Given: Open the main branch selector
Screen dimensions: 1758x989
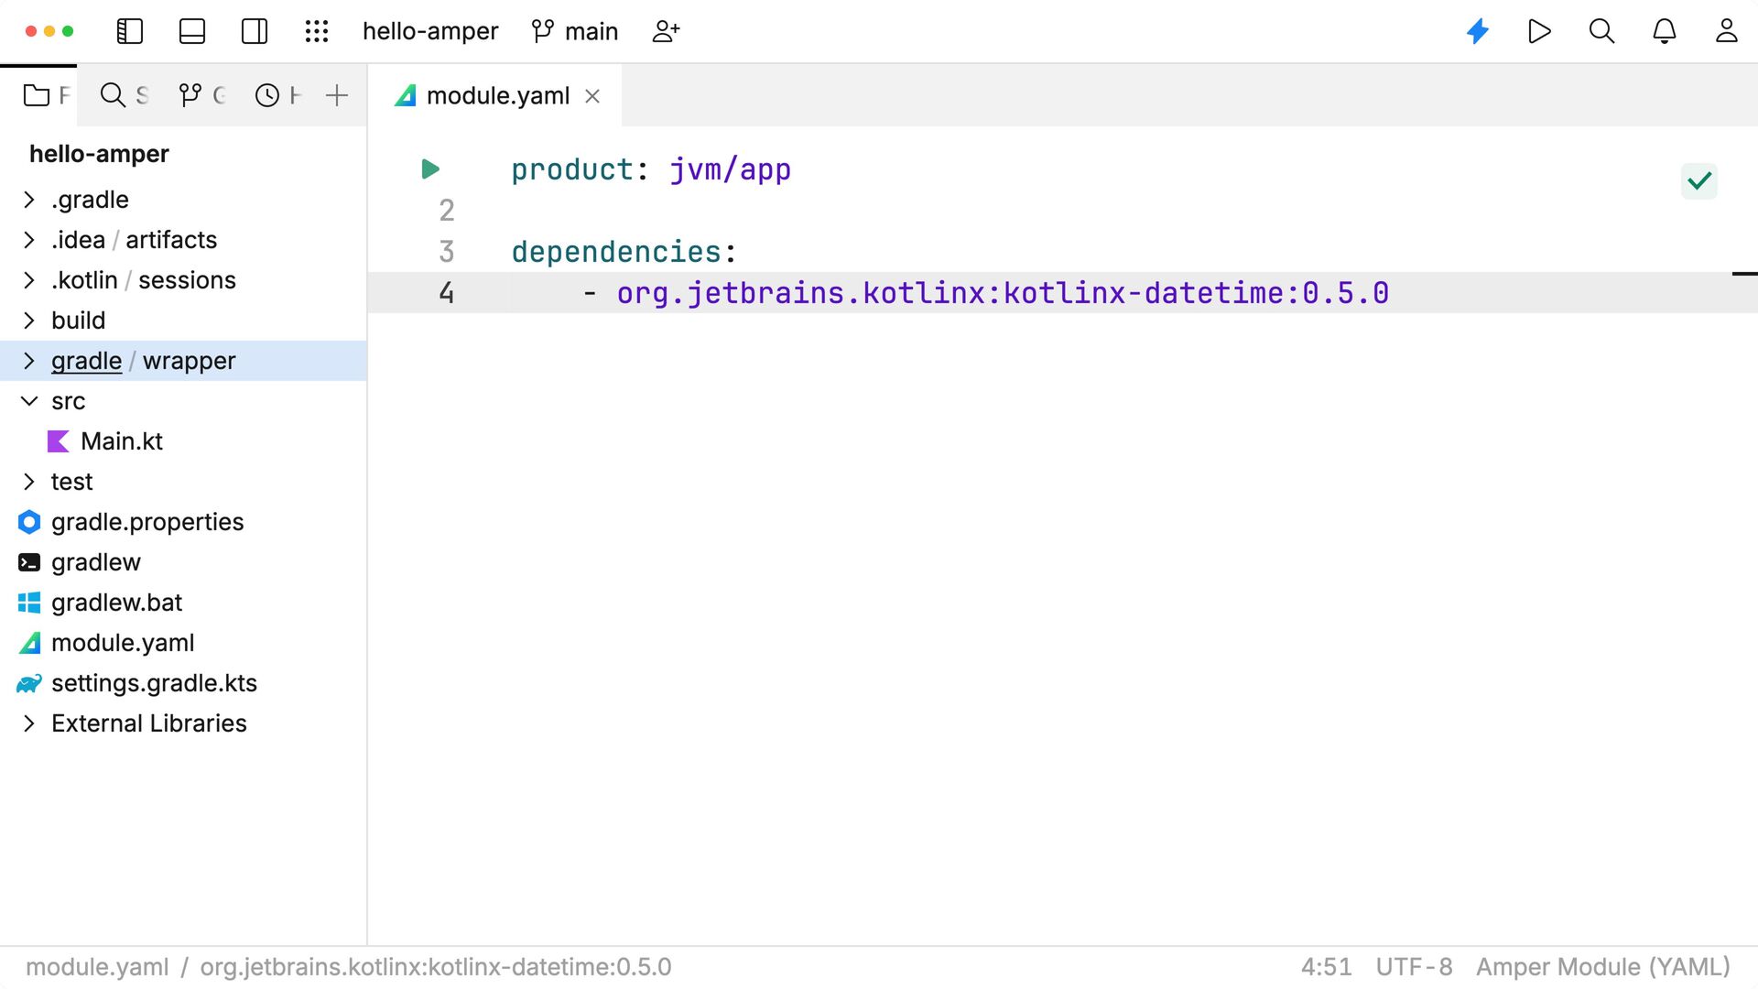Looking at the screenshot, I should tap(575, 31).
